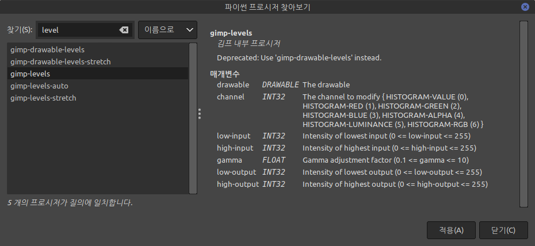Choose gimp-levels-auto in the results

coord(98,86)
